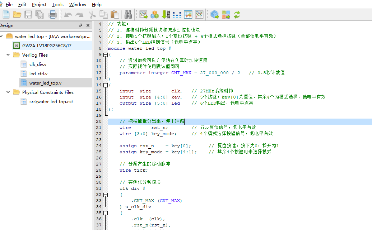Open the Edit menu
Viewport: 372px width, 230px height.
[22, 5]
